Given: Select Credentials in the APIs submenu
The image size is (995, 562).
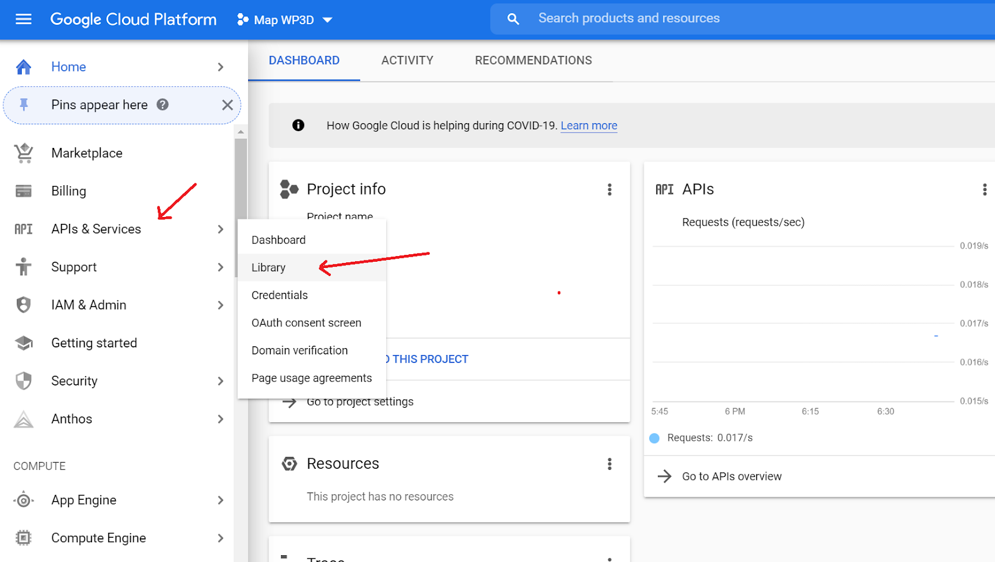Looking at the screenshot, I should [312, 295].
